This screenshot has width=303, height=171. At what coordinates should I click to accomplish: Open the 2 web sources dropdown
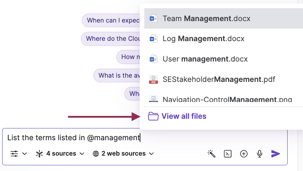pyautogui.click(x=123, y=153)
